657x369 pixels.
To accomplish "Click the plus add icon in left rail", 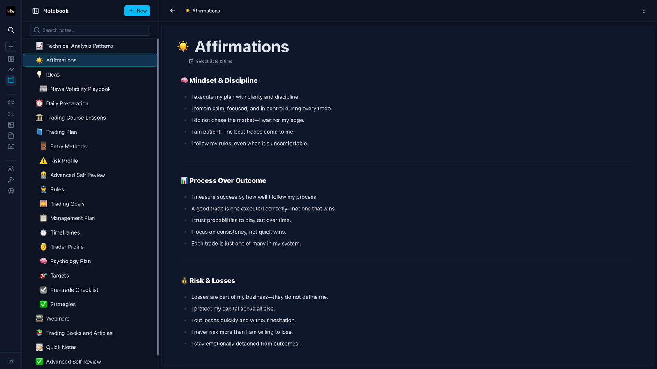I will pyautogui.click(x=11, y=46).
